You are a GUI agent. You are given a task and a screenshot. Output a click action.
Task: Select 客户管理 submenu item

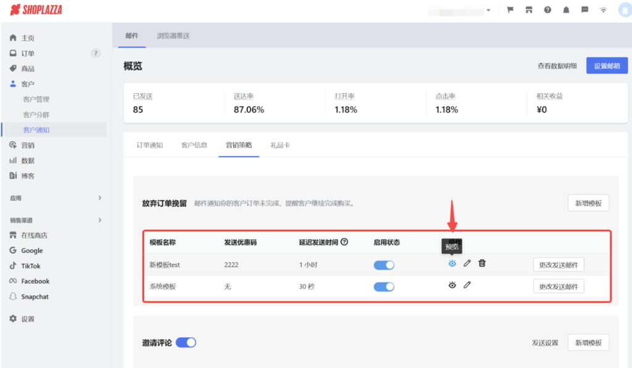36,99
